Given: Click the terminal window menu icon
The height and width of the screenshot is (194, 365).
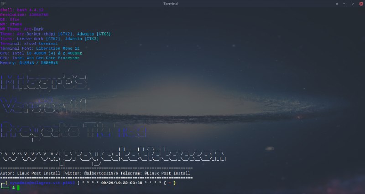Looking at the screenshot, I should point(3,4).
